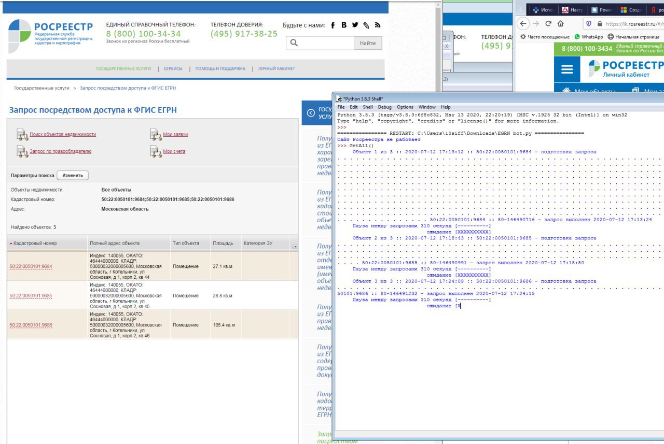Open the Options menu in Python Shell
664x444 pixels.
click(405, 107)
